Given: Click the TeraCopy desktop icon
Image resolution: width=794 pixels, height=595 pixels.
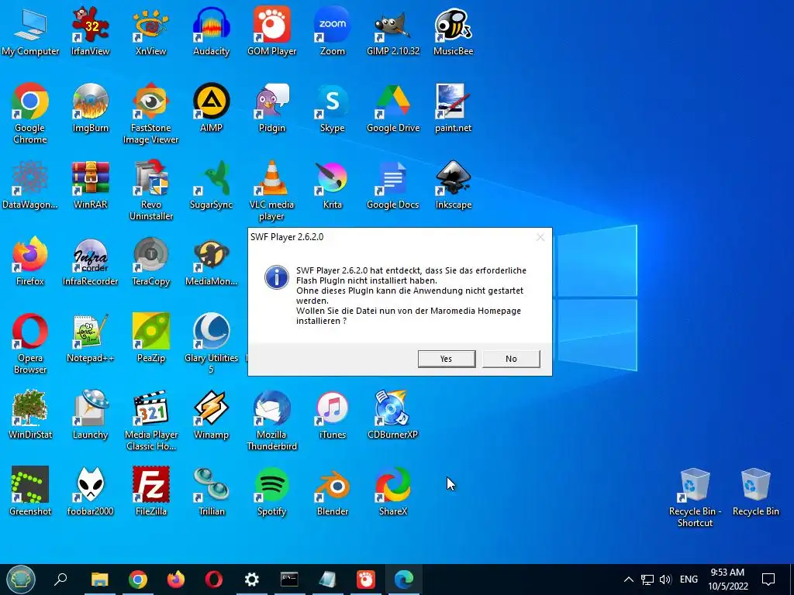Looking at the screenshot, I should pyautogui.click(x=151, y=262).
